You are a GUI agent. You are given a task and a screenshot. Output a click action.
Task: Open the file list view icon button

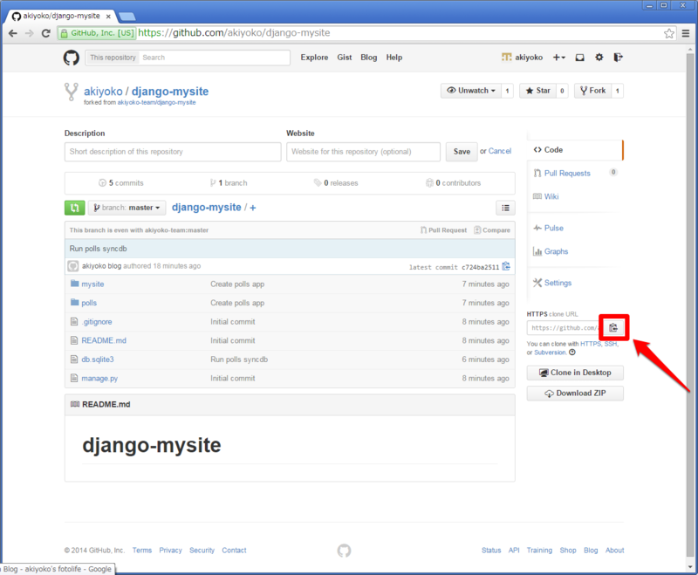coord(505,208)
